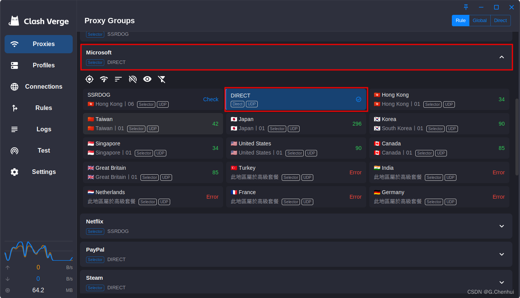Image resolution: width=520 pixels, height=298 pixels.
Task: Select the Netherlands proxy card
Action: [x=153, y=197]
